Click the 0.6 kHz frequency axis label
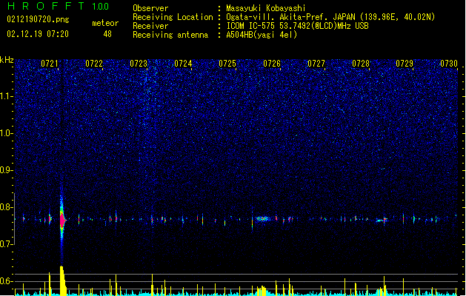The height and width of the screenshot is (296, 466). [7, 281]
